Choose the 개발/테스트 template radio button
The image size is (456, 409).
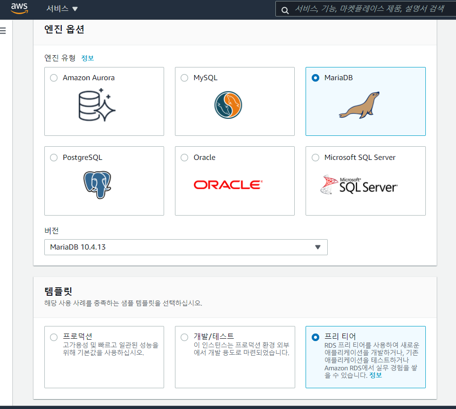(184, 337)
